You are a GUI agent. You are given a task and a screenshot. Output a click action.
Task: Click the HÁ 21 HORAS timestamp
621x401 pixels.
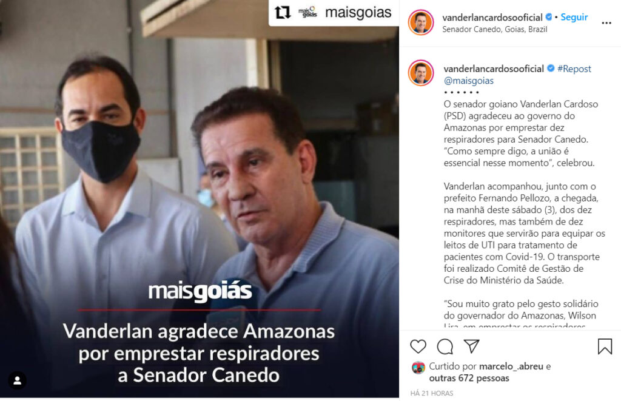[432, 393]
